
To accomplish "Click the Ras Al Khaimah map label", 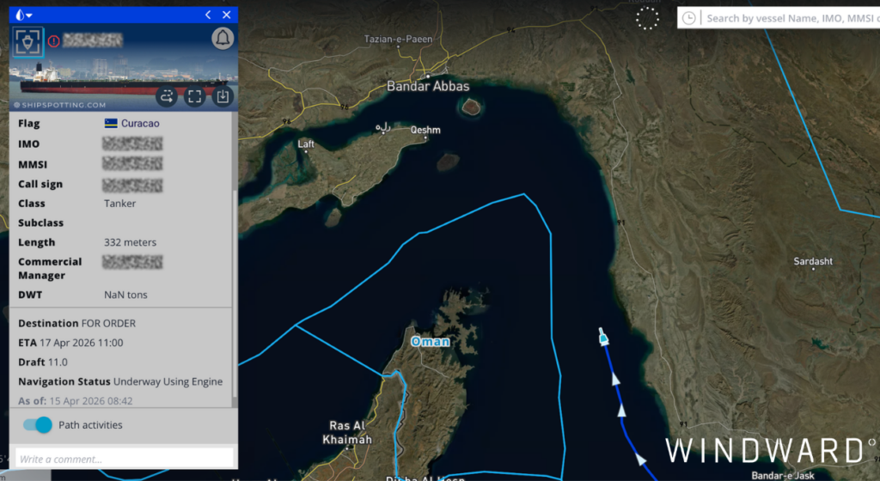I will [x=347, y=432].
